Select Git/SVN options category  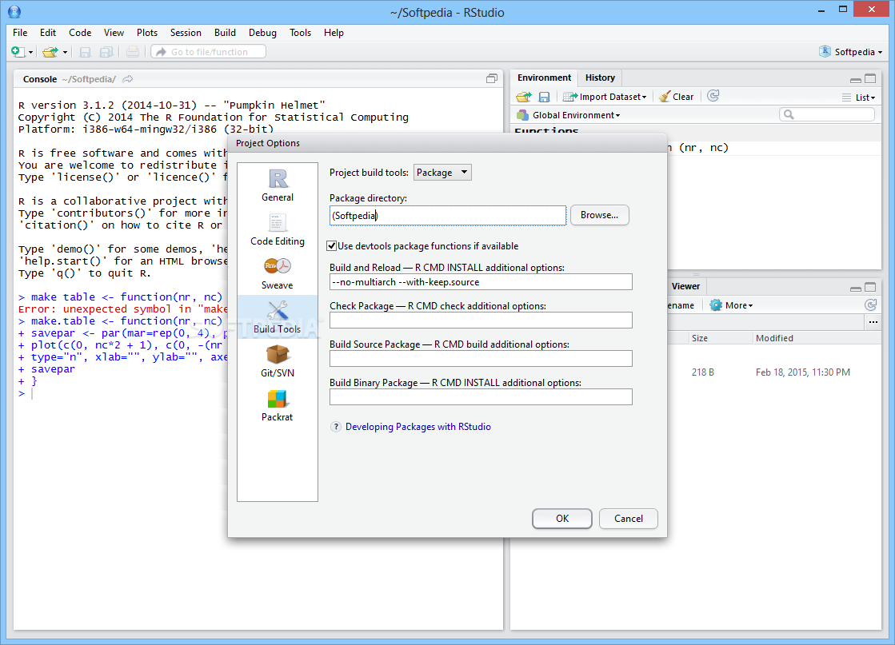(278, 361)
